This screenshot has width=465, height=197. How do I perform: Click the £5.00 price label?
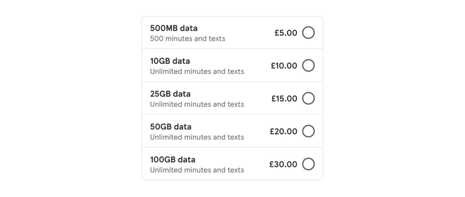coord(286,33)
